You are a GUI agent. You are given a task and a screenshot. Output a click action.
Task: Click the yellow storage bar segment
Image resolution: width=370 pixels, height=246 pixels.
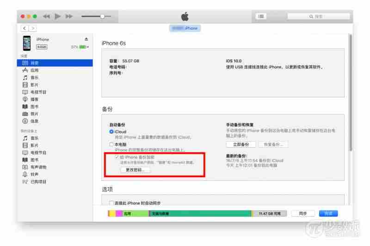tap(112, 214)
